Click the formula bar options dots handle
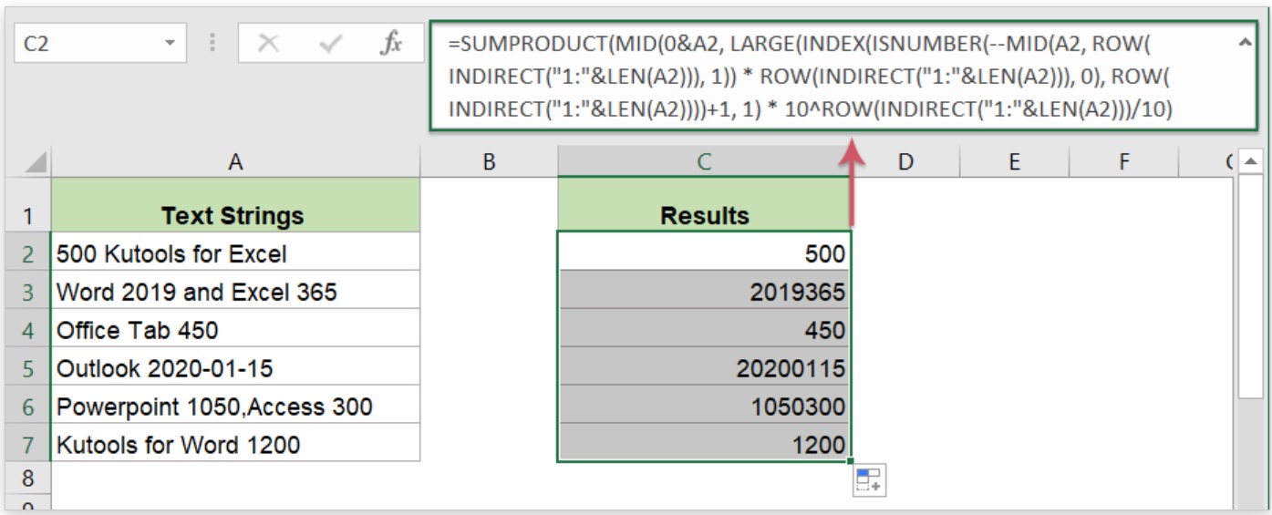 [x=212, y=43]
